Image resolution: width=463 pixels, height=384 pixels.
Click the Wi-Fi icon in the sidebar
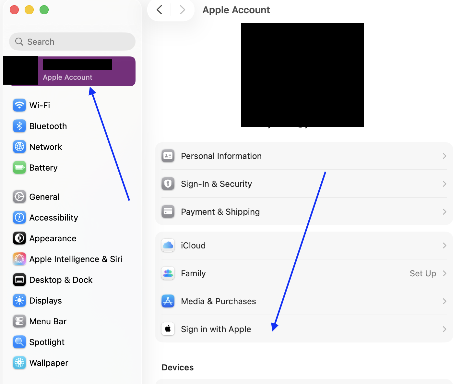tap(19, 105)
